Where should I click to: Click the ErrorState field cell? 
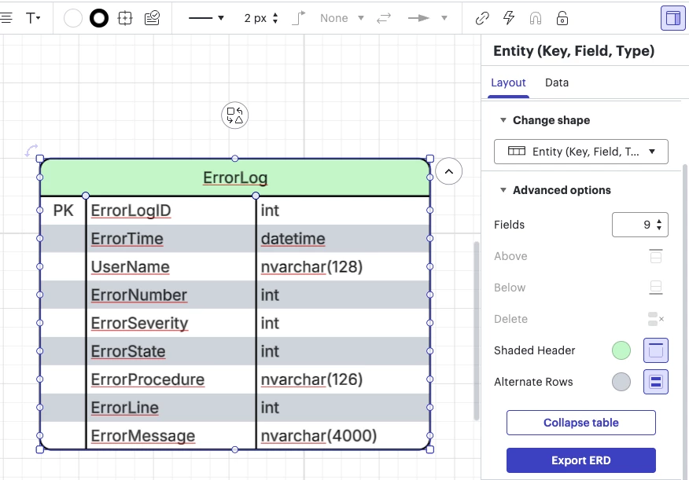[171, 351]
